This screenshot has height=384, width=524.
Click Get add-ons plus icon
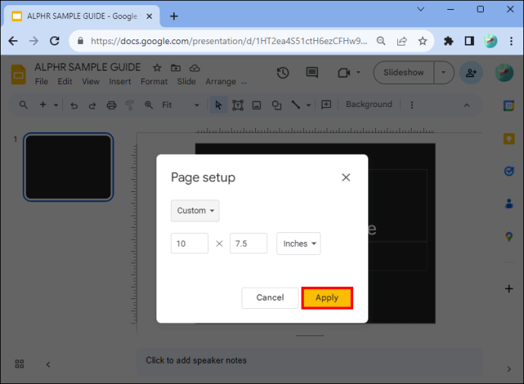point(509,288)
